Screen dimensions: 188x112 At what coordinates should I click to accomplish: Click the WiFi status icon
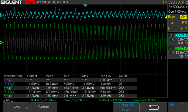(182, 105)
